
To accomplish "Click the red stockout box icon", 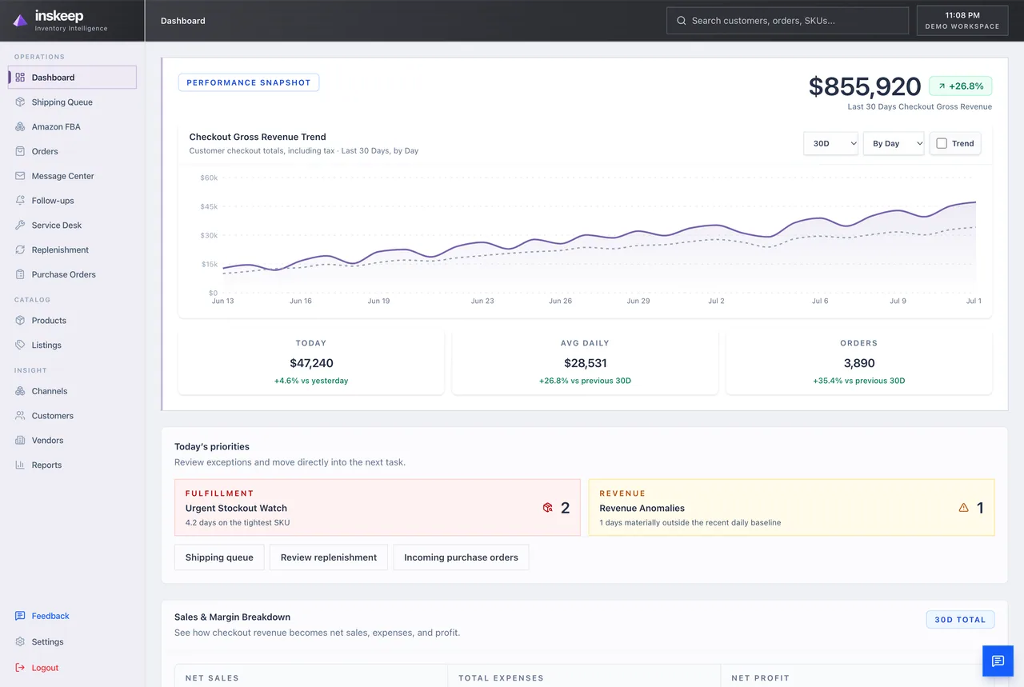I will pos(548,508).
